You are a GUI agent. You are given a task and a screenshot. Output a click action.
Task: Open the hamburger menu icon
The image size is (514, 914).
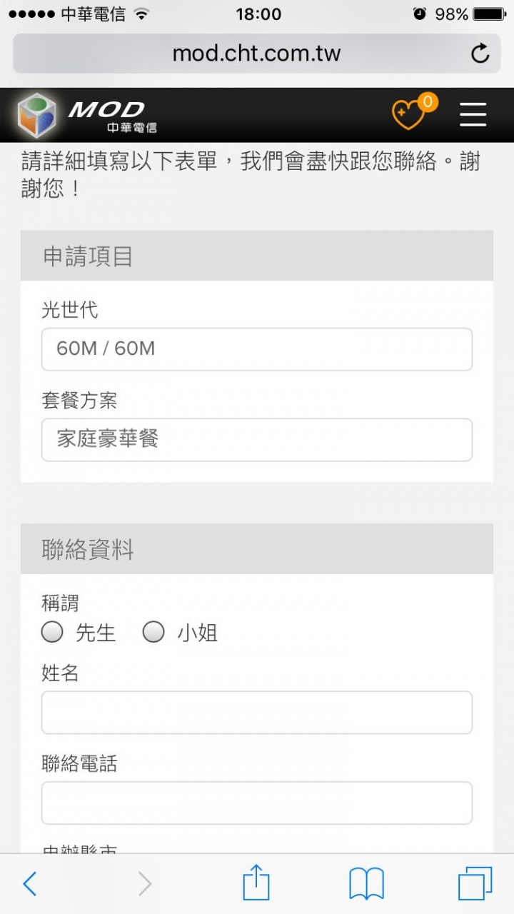[473, 114]
